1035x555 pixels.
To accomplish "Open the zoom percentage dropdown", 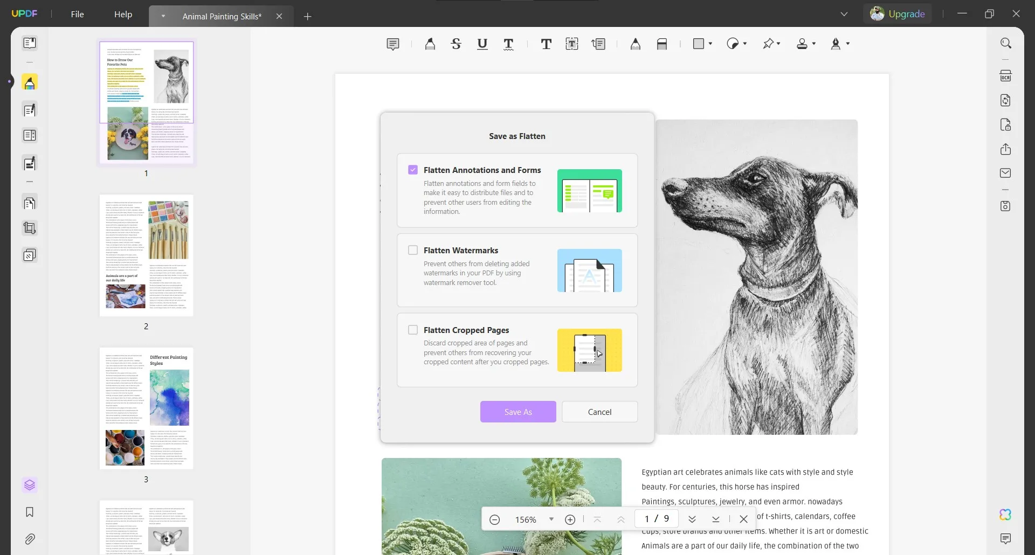I will [551, 519].
